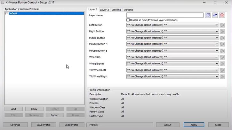Click the swap layer arrows icon

pos(215,15)
